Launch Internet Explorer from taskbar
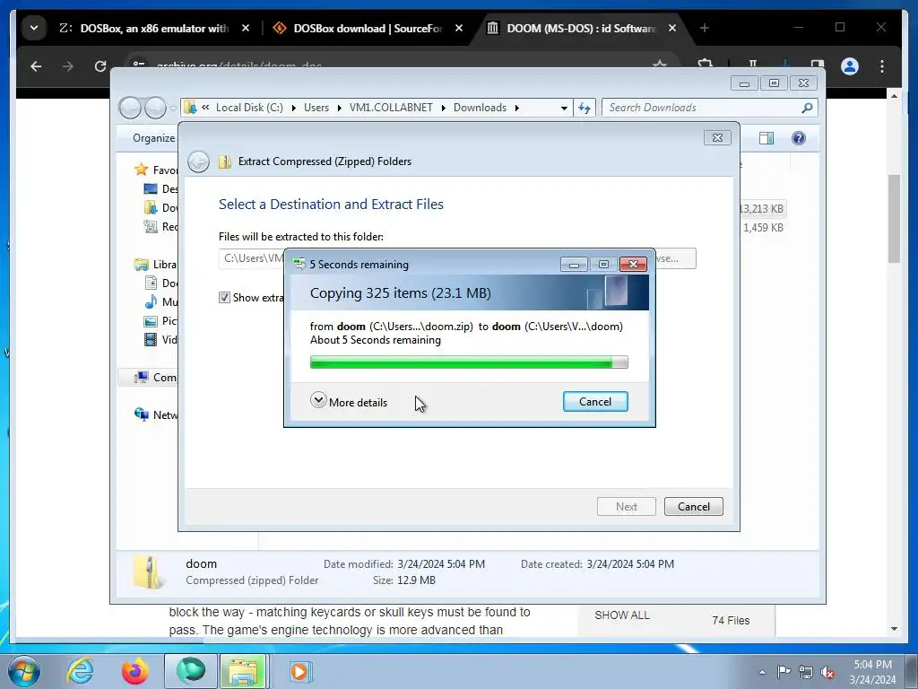Screen dimensions: 918x689 80,671
